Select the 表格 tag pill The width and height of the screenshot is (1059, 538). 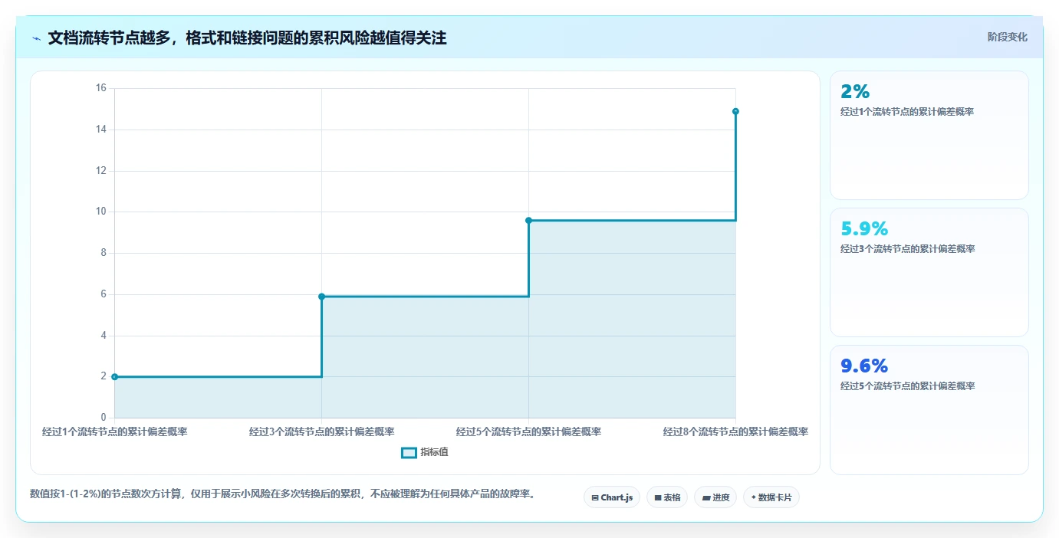coord(667,497)
